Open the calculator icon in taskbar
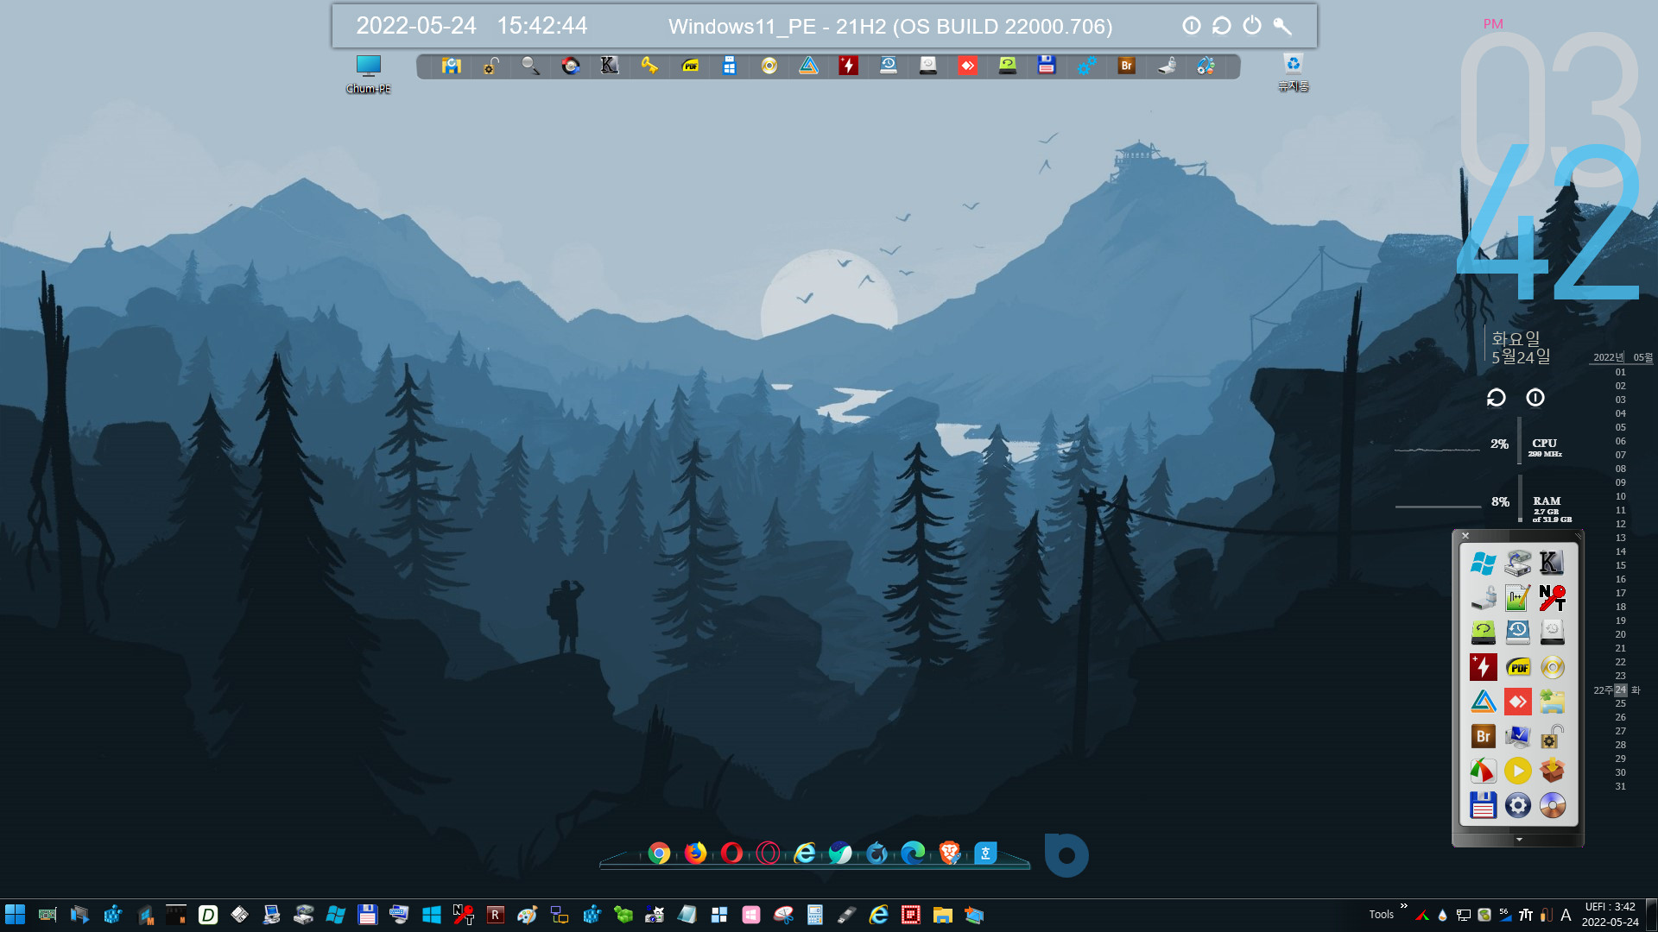The width and height of the screenshot is (1658, 932). pos(814,915)
